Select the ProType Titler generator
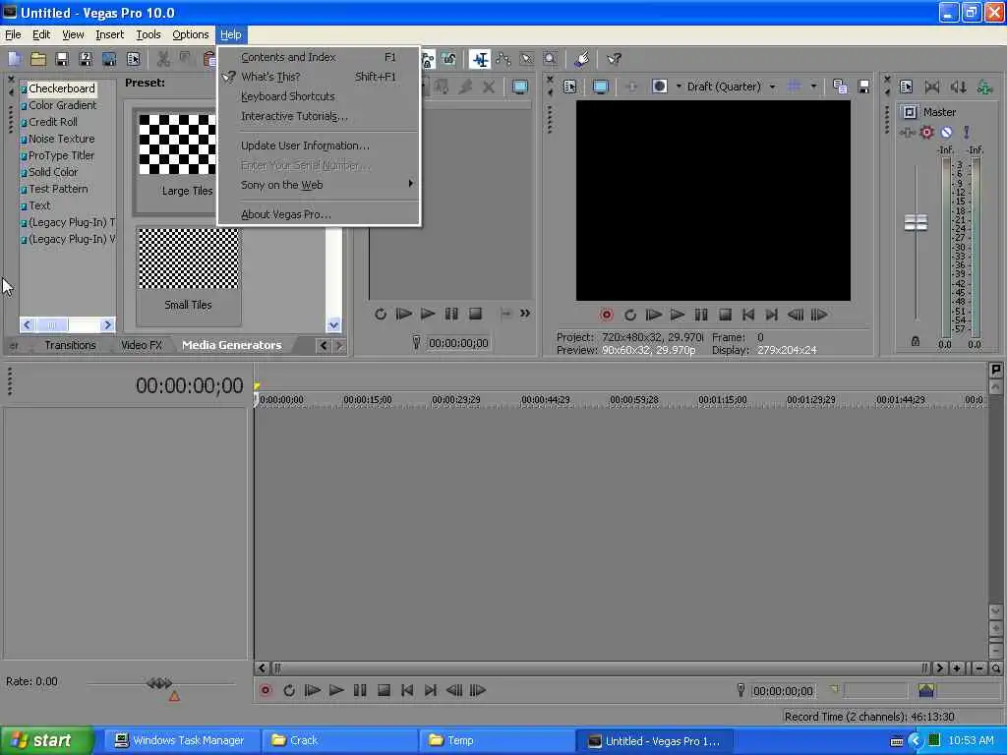 (x=61, y=155)
